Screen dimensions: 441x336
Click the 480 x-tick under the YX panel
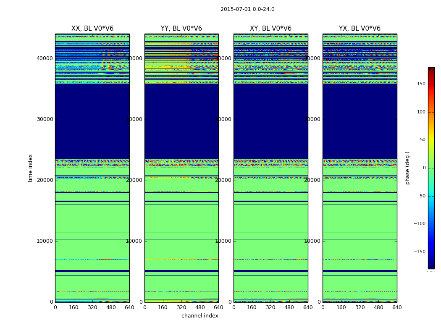pos(378,307)
